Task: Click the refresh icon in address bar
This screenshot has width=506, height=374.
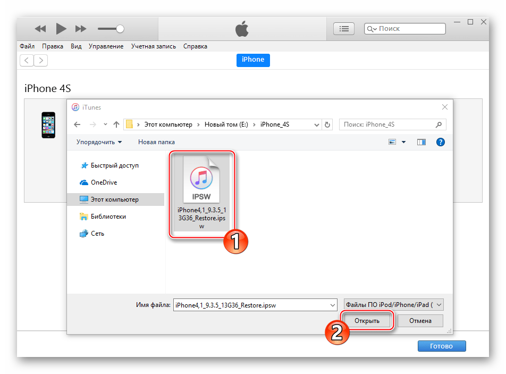Action: click(327, 124)
